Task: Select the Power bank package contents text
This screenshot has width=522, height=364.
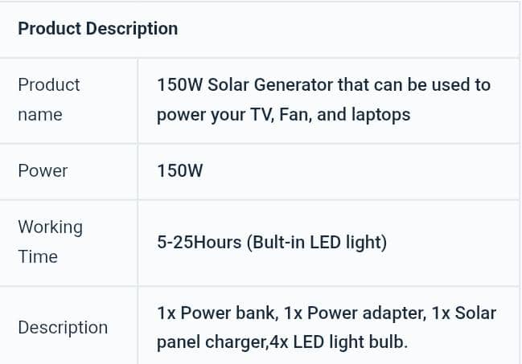Action: [x=327, y=328]
